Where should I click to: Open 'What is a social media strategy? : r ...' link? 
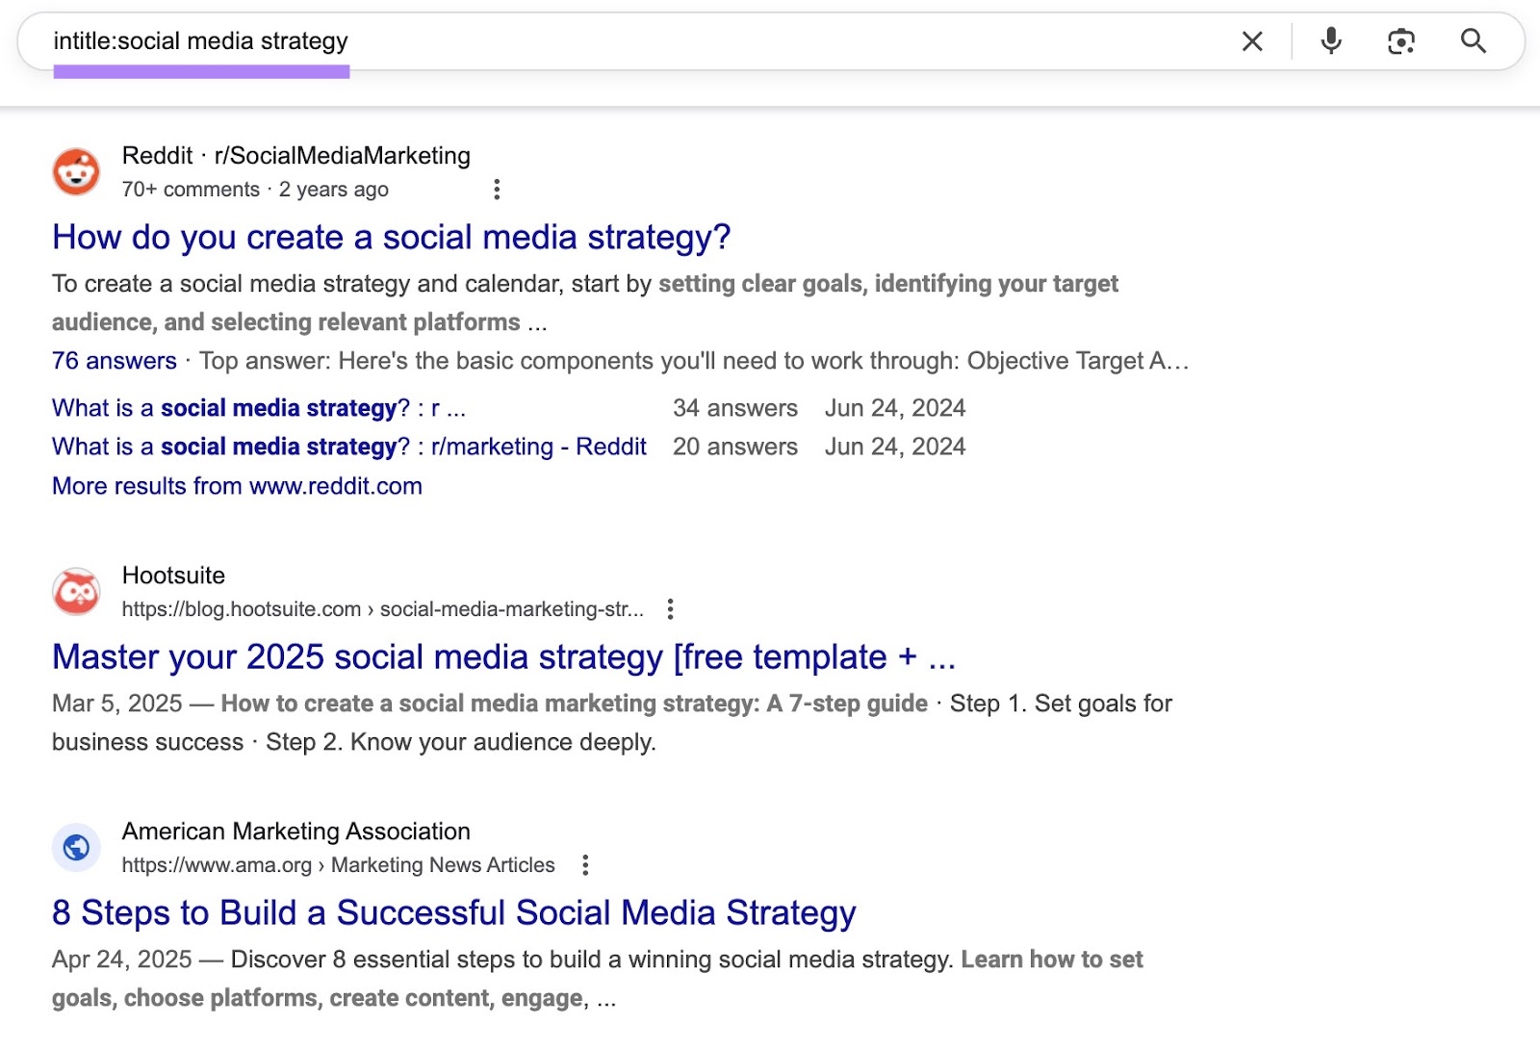(x=259, y=409)
